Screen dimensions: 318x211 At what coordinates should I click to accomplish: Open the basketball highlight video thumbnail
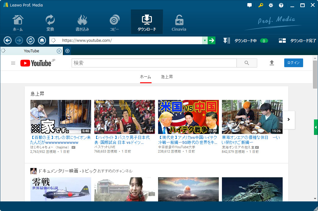click(x=125, y=117)
